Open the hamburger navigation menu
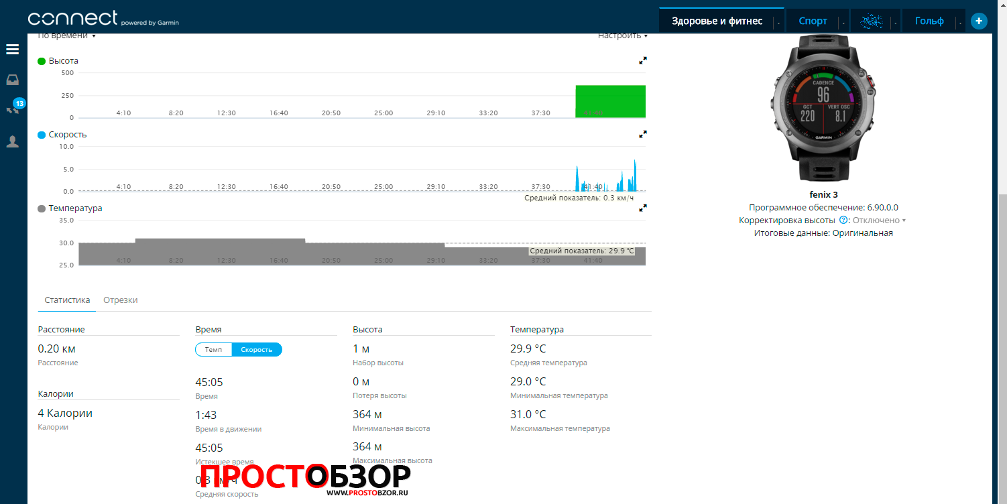The image size is (1007, 504). click(x=12, y=50)
